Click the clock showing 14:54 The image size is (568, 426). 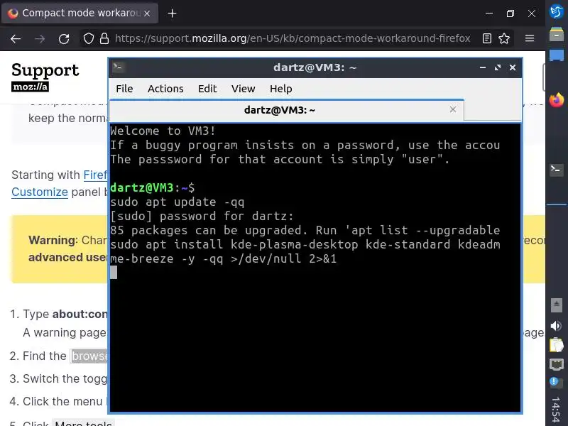(x=557, y=410)
